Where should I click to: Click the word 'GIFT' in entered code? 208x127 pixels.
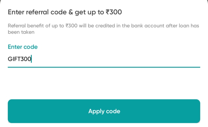pyautogui.click(x=14, y=59)
